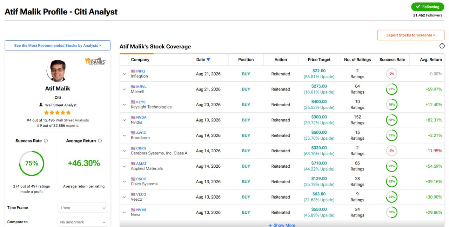Click the US flag next to AMAT
The image size is (449, 227).
[x=133, y=163]
